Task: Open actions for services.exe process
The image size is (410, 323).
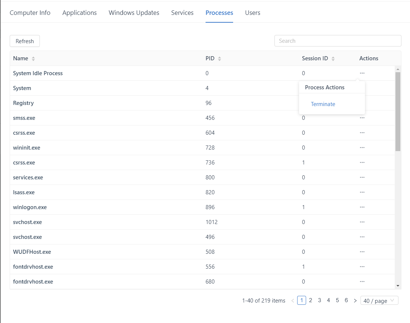Action: point(362,178)
